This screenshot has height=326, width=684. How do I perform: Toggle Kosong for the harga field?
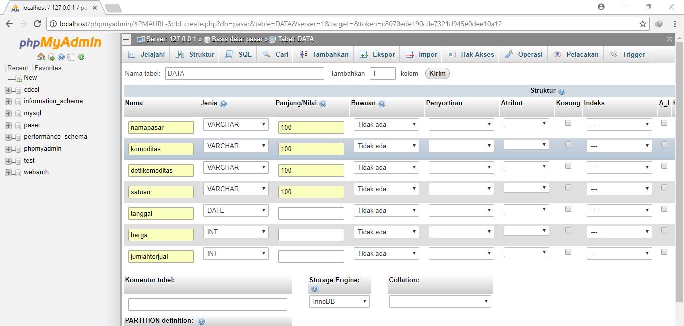click(x=568, y=231)
